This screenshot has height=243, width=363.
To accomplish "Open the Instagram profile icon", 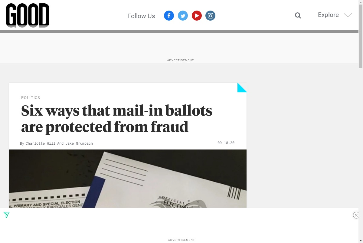I will pos(210,15).
